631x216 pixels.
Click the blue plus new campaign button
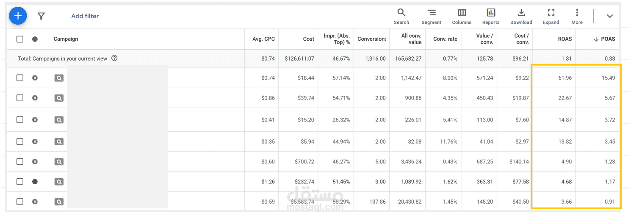pyautogui.click(x=18, y=16)
